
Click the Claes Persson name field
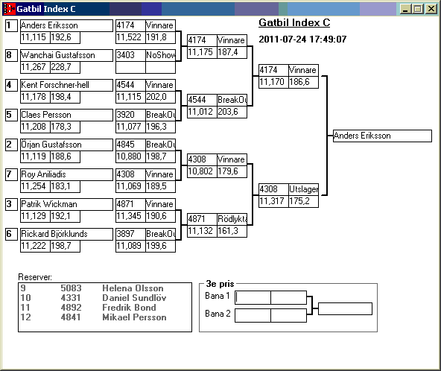(66, 115)
